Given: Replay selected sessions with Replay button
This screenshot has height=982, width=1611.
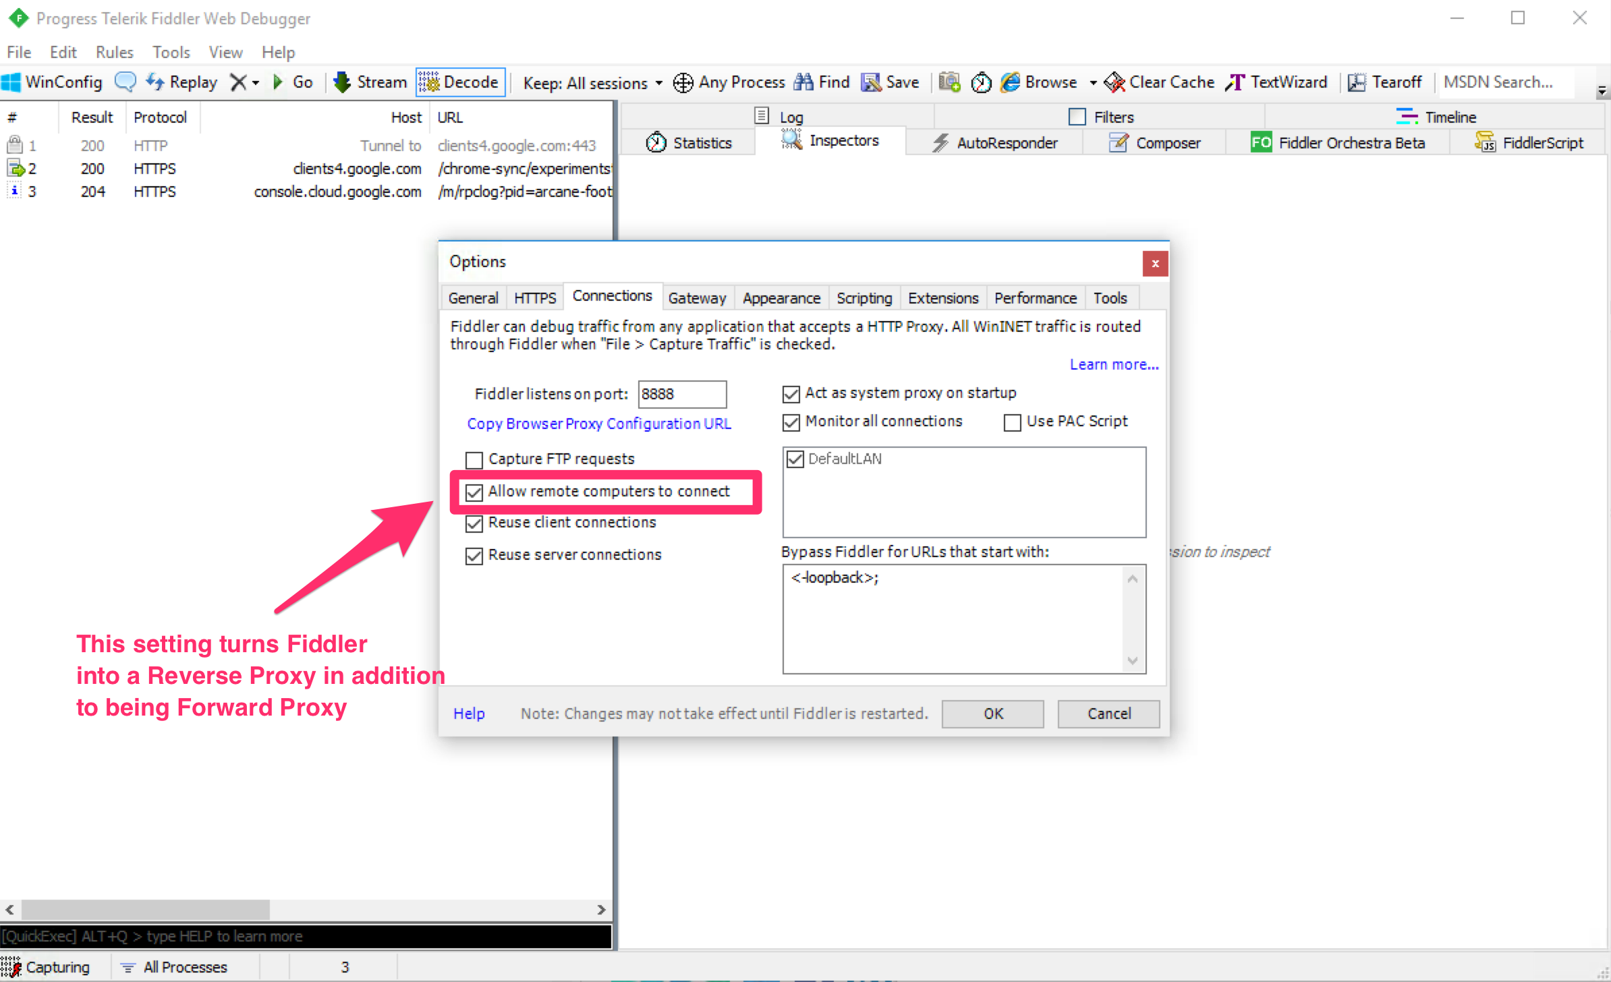Looking at the screenshot, I should click(182, 82).
